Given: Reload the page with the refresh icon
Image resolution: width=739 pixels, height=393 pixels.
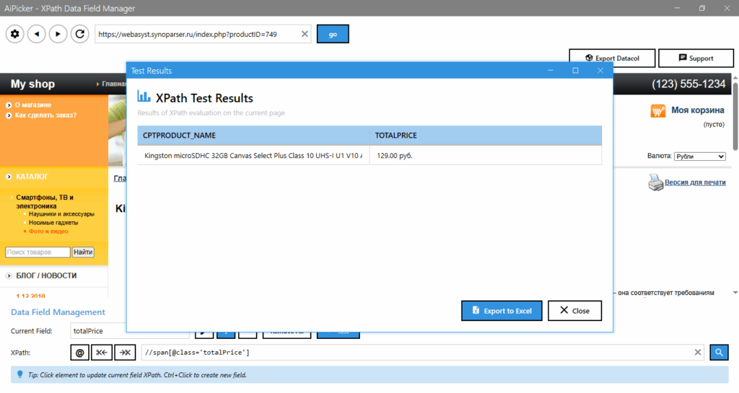Looking at the screenshot, I should click(x=79, y=34).
